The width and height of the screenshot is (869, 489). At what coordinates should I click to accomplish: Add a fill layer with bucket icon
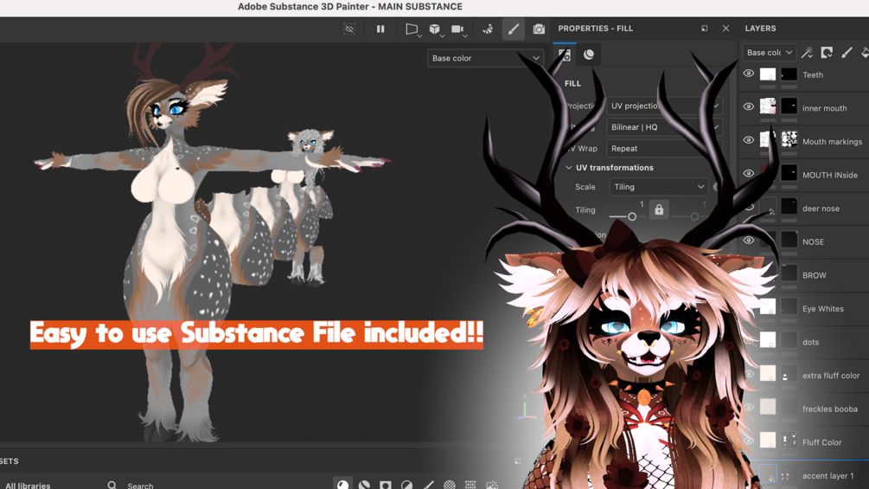[865, 53]
